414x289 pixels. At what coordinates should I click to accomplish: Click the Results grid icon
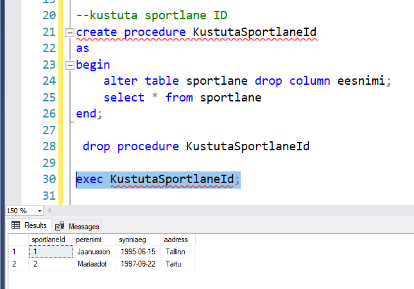(16, 225)
